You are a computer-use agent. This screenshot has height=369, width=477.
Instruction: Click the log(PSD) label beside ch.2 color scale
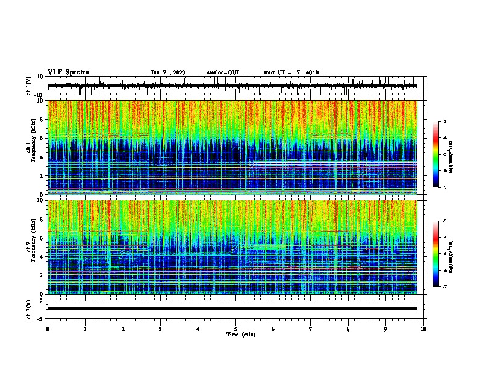pyautogui.click(x=451, y=256)
